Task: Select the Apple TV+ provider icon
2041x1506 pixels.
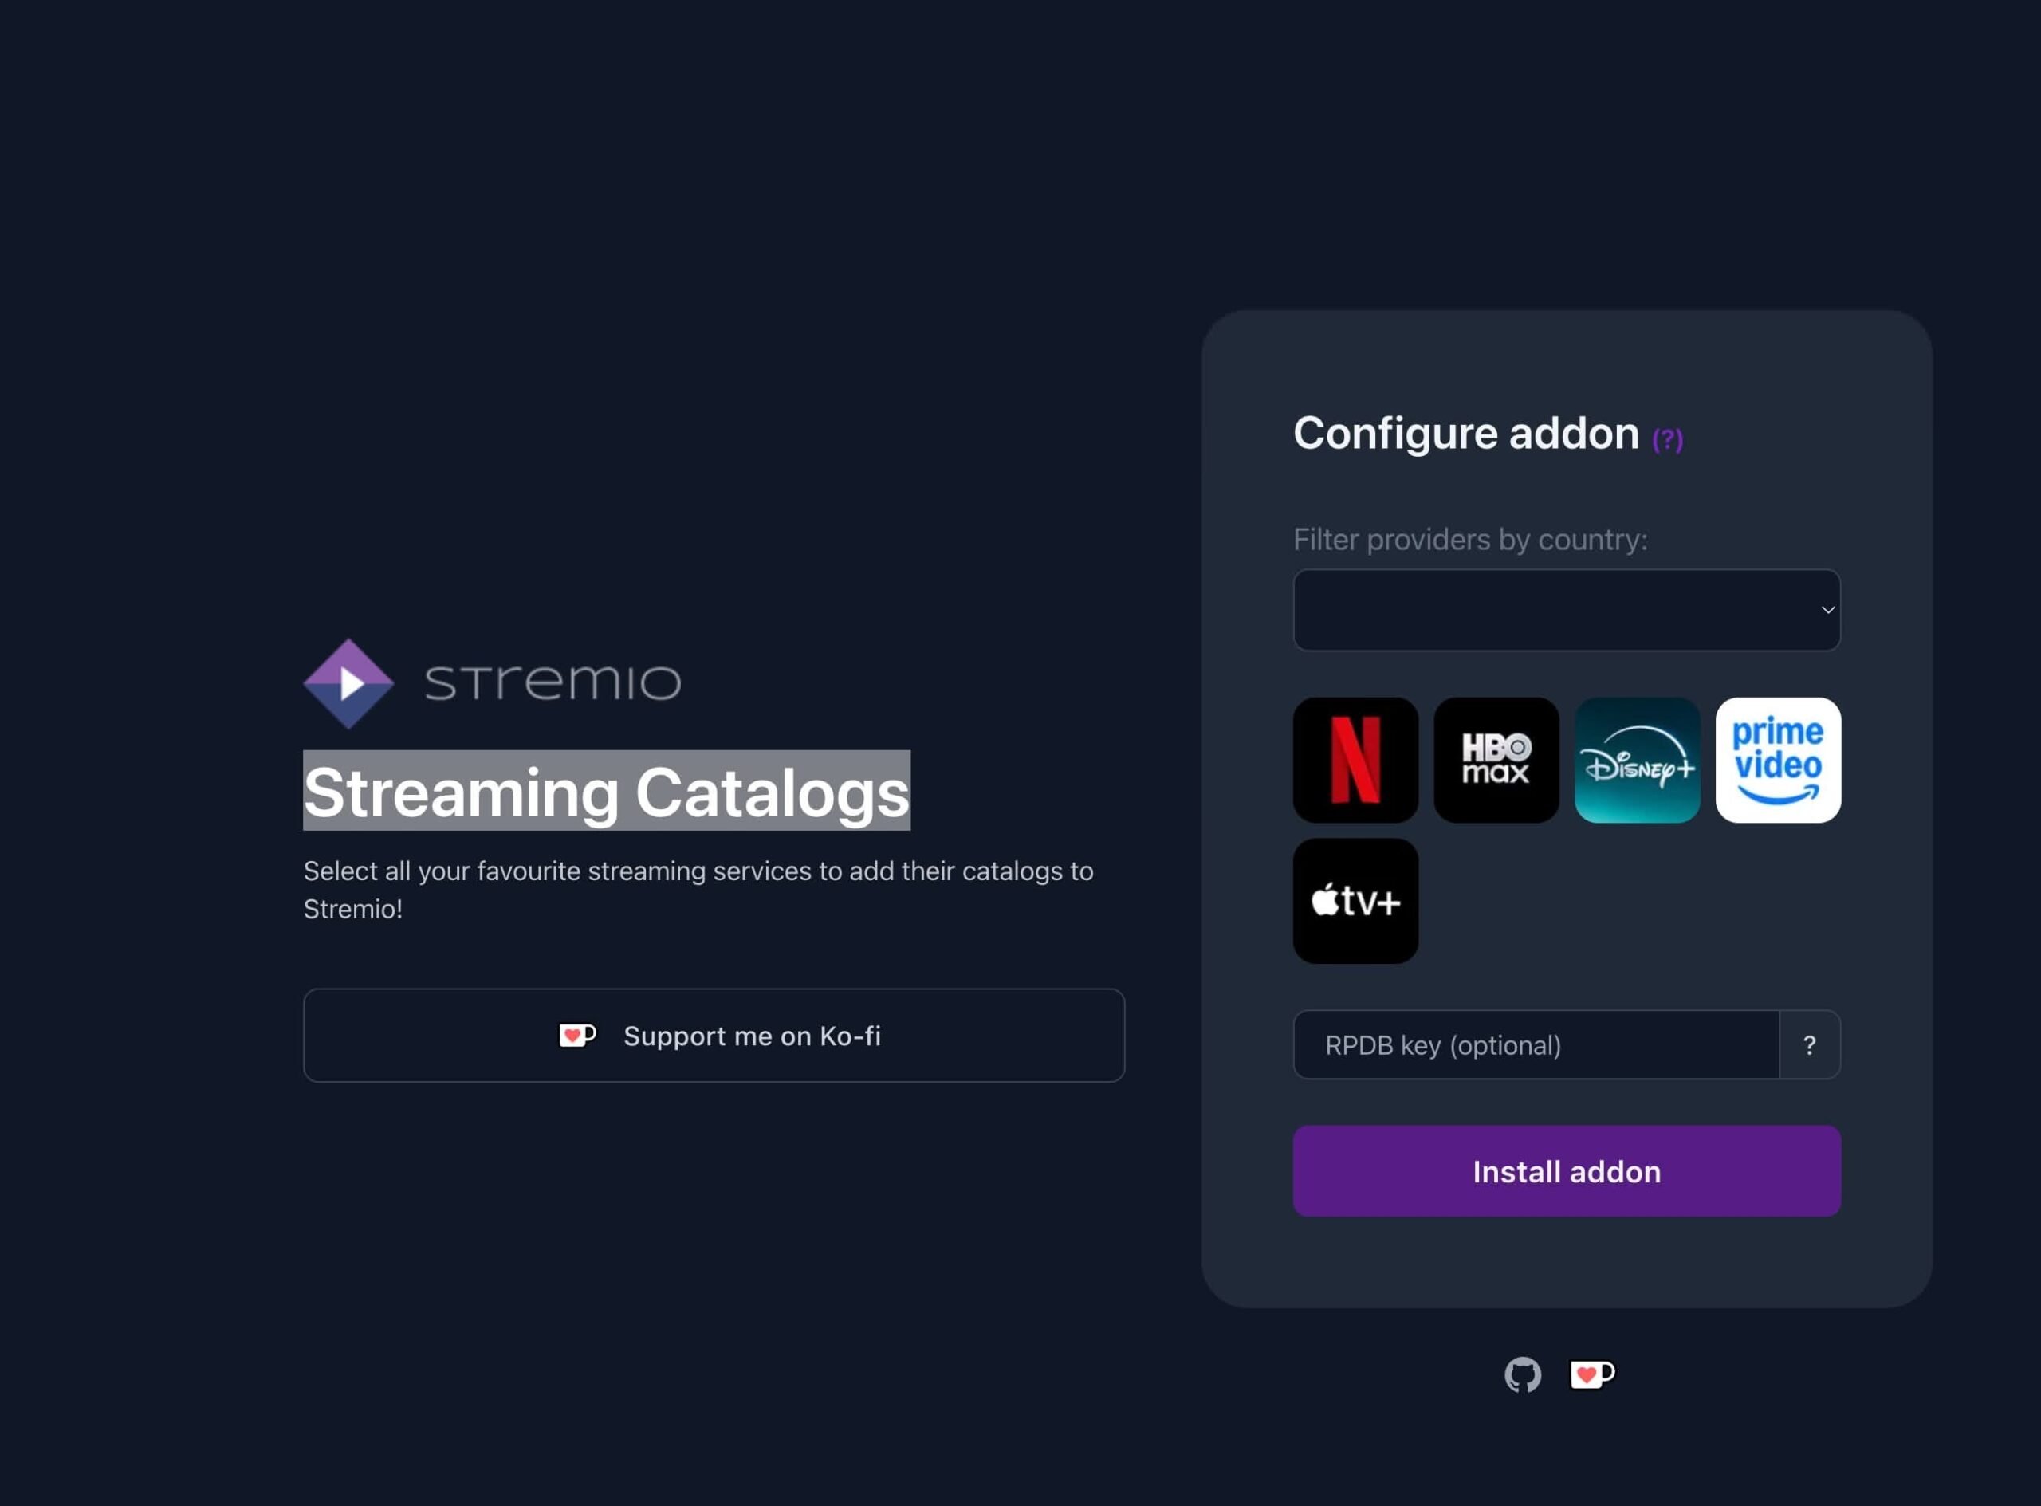Action: pos(1355,901)
